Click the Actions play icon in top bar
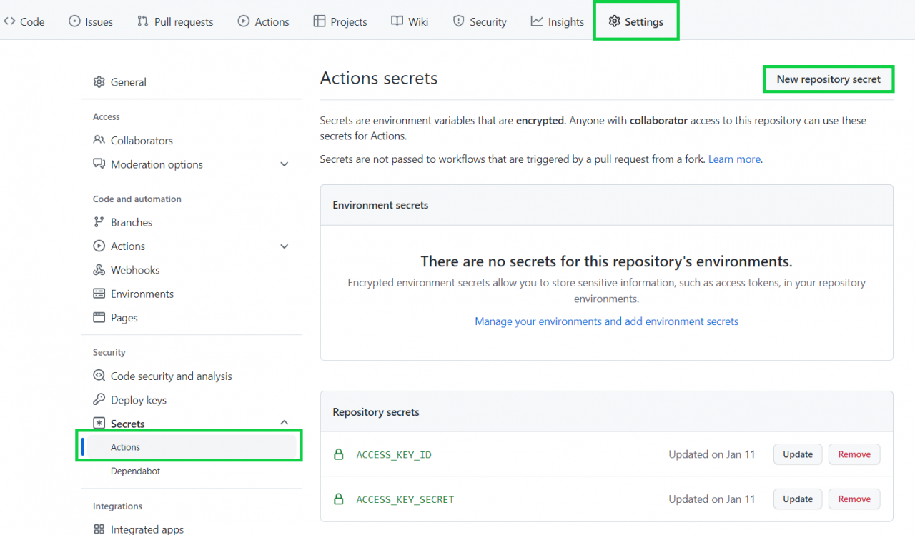This screenshot has width=915, height=535. [x=244, y=21]
